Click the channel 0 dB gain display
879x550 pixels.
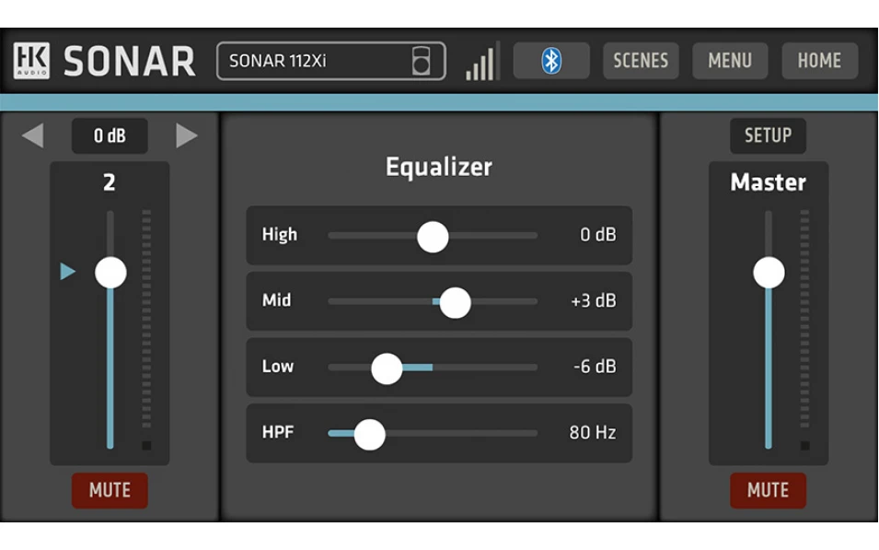click(x=110, y=136)
